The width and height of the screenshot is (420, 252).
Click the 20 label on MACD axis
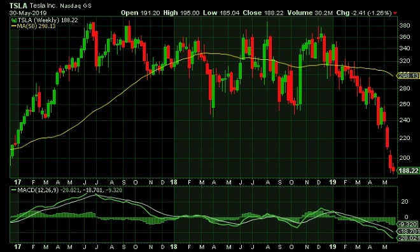pos(405,201)
